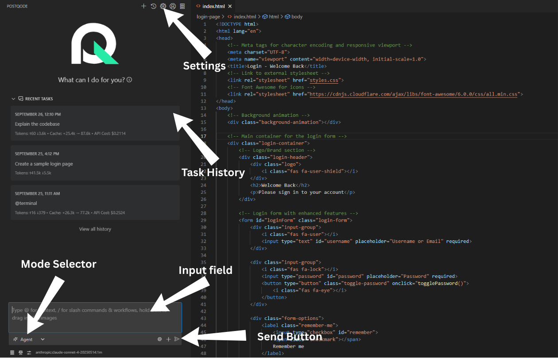Viewport: 558px width, 358px height.
Task: Start a new task with the plus icon
Action: tap(143, 6)
